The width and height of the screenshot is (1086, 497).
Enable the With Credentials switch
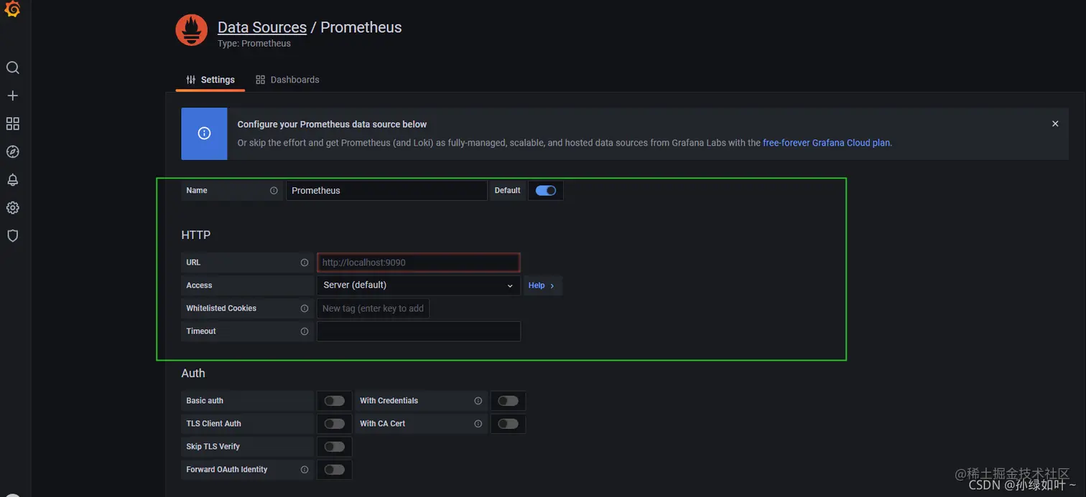pyautogui.click(x=508, y=401)
